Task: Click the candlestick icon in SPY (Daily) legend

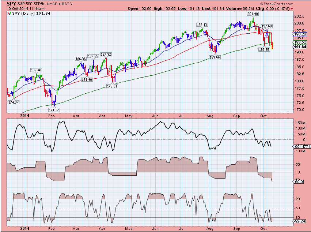Action: coord(9,13)
